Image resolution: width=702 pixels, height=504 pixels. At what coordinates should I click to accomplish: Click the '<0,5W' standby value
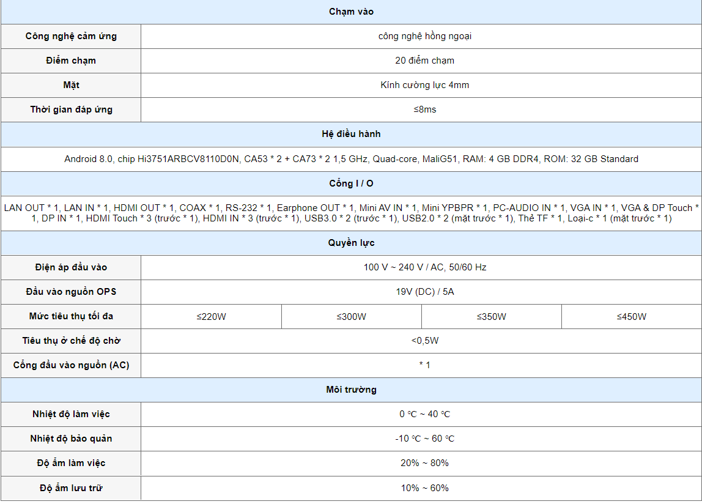tap(424, 341)
